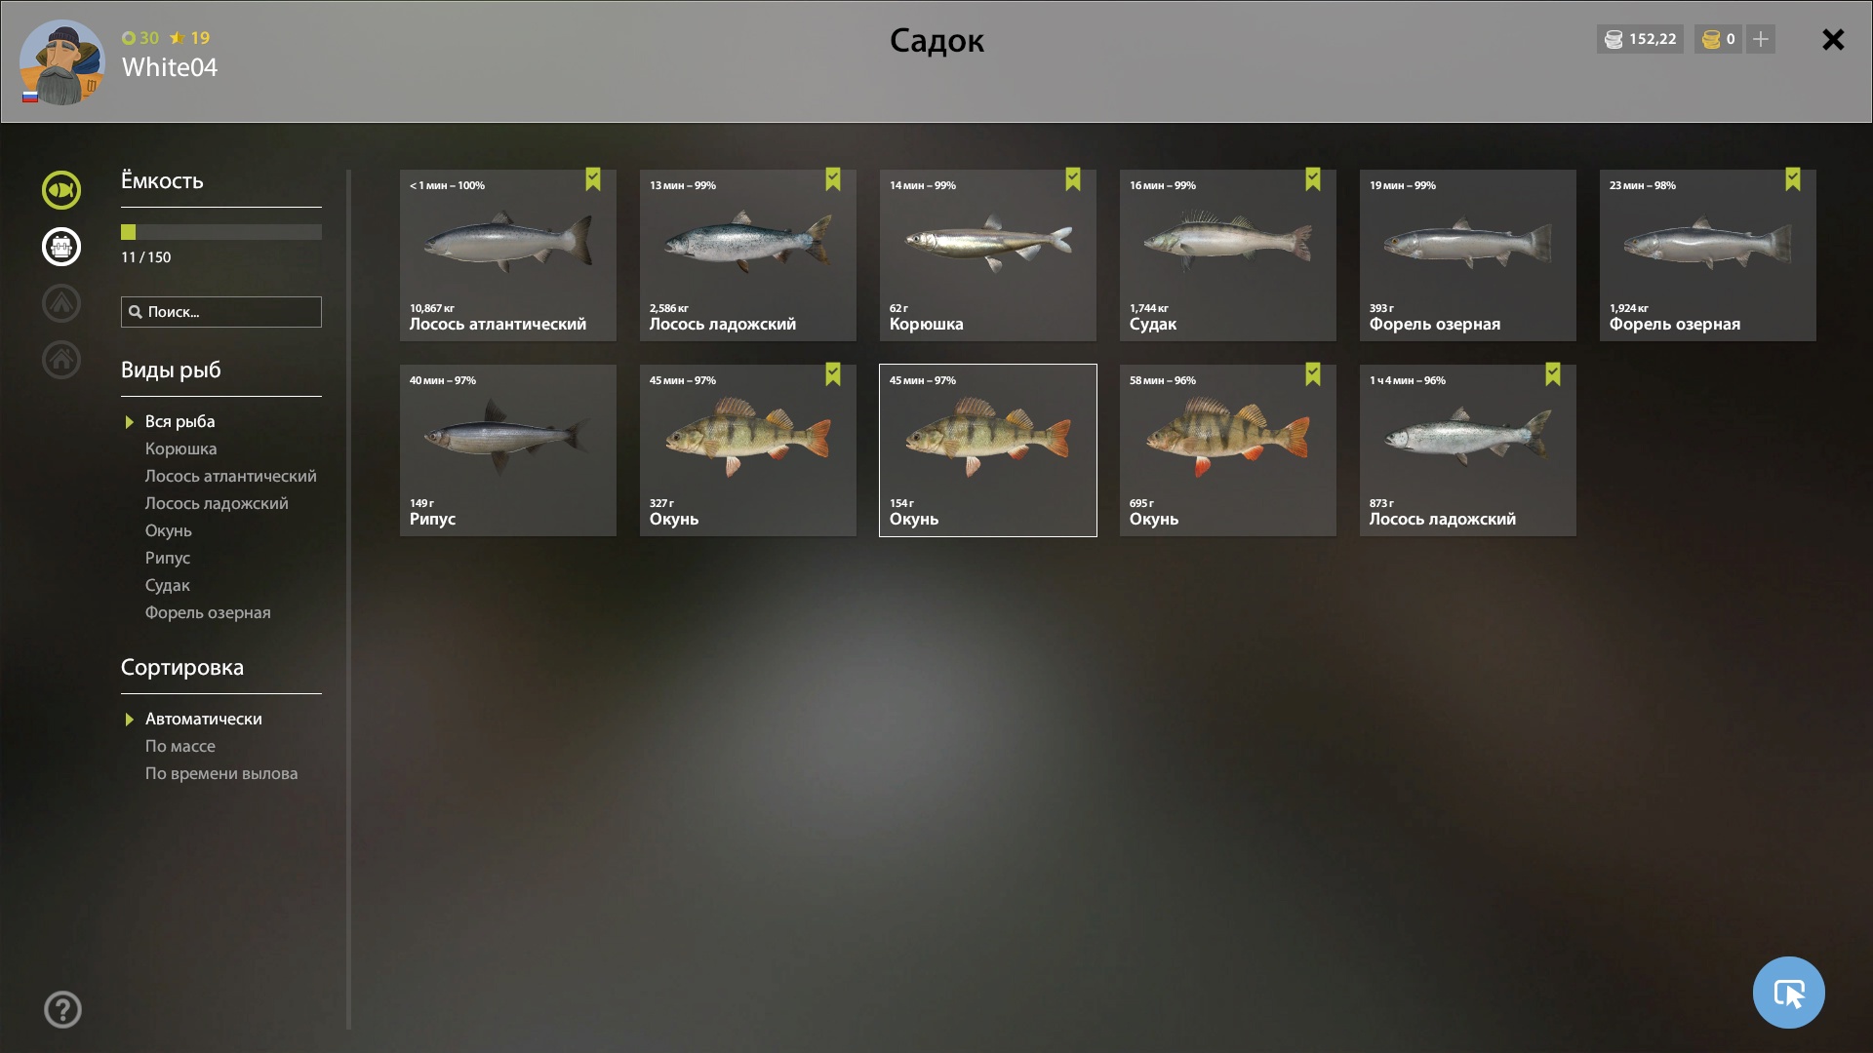Screen dimensions: 1873x1053
Task: Focus the Поиск search field
Action: (x=221, y=312)
